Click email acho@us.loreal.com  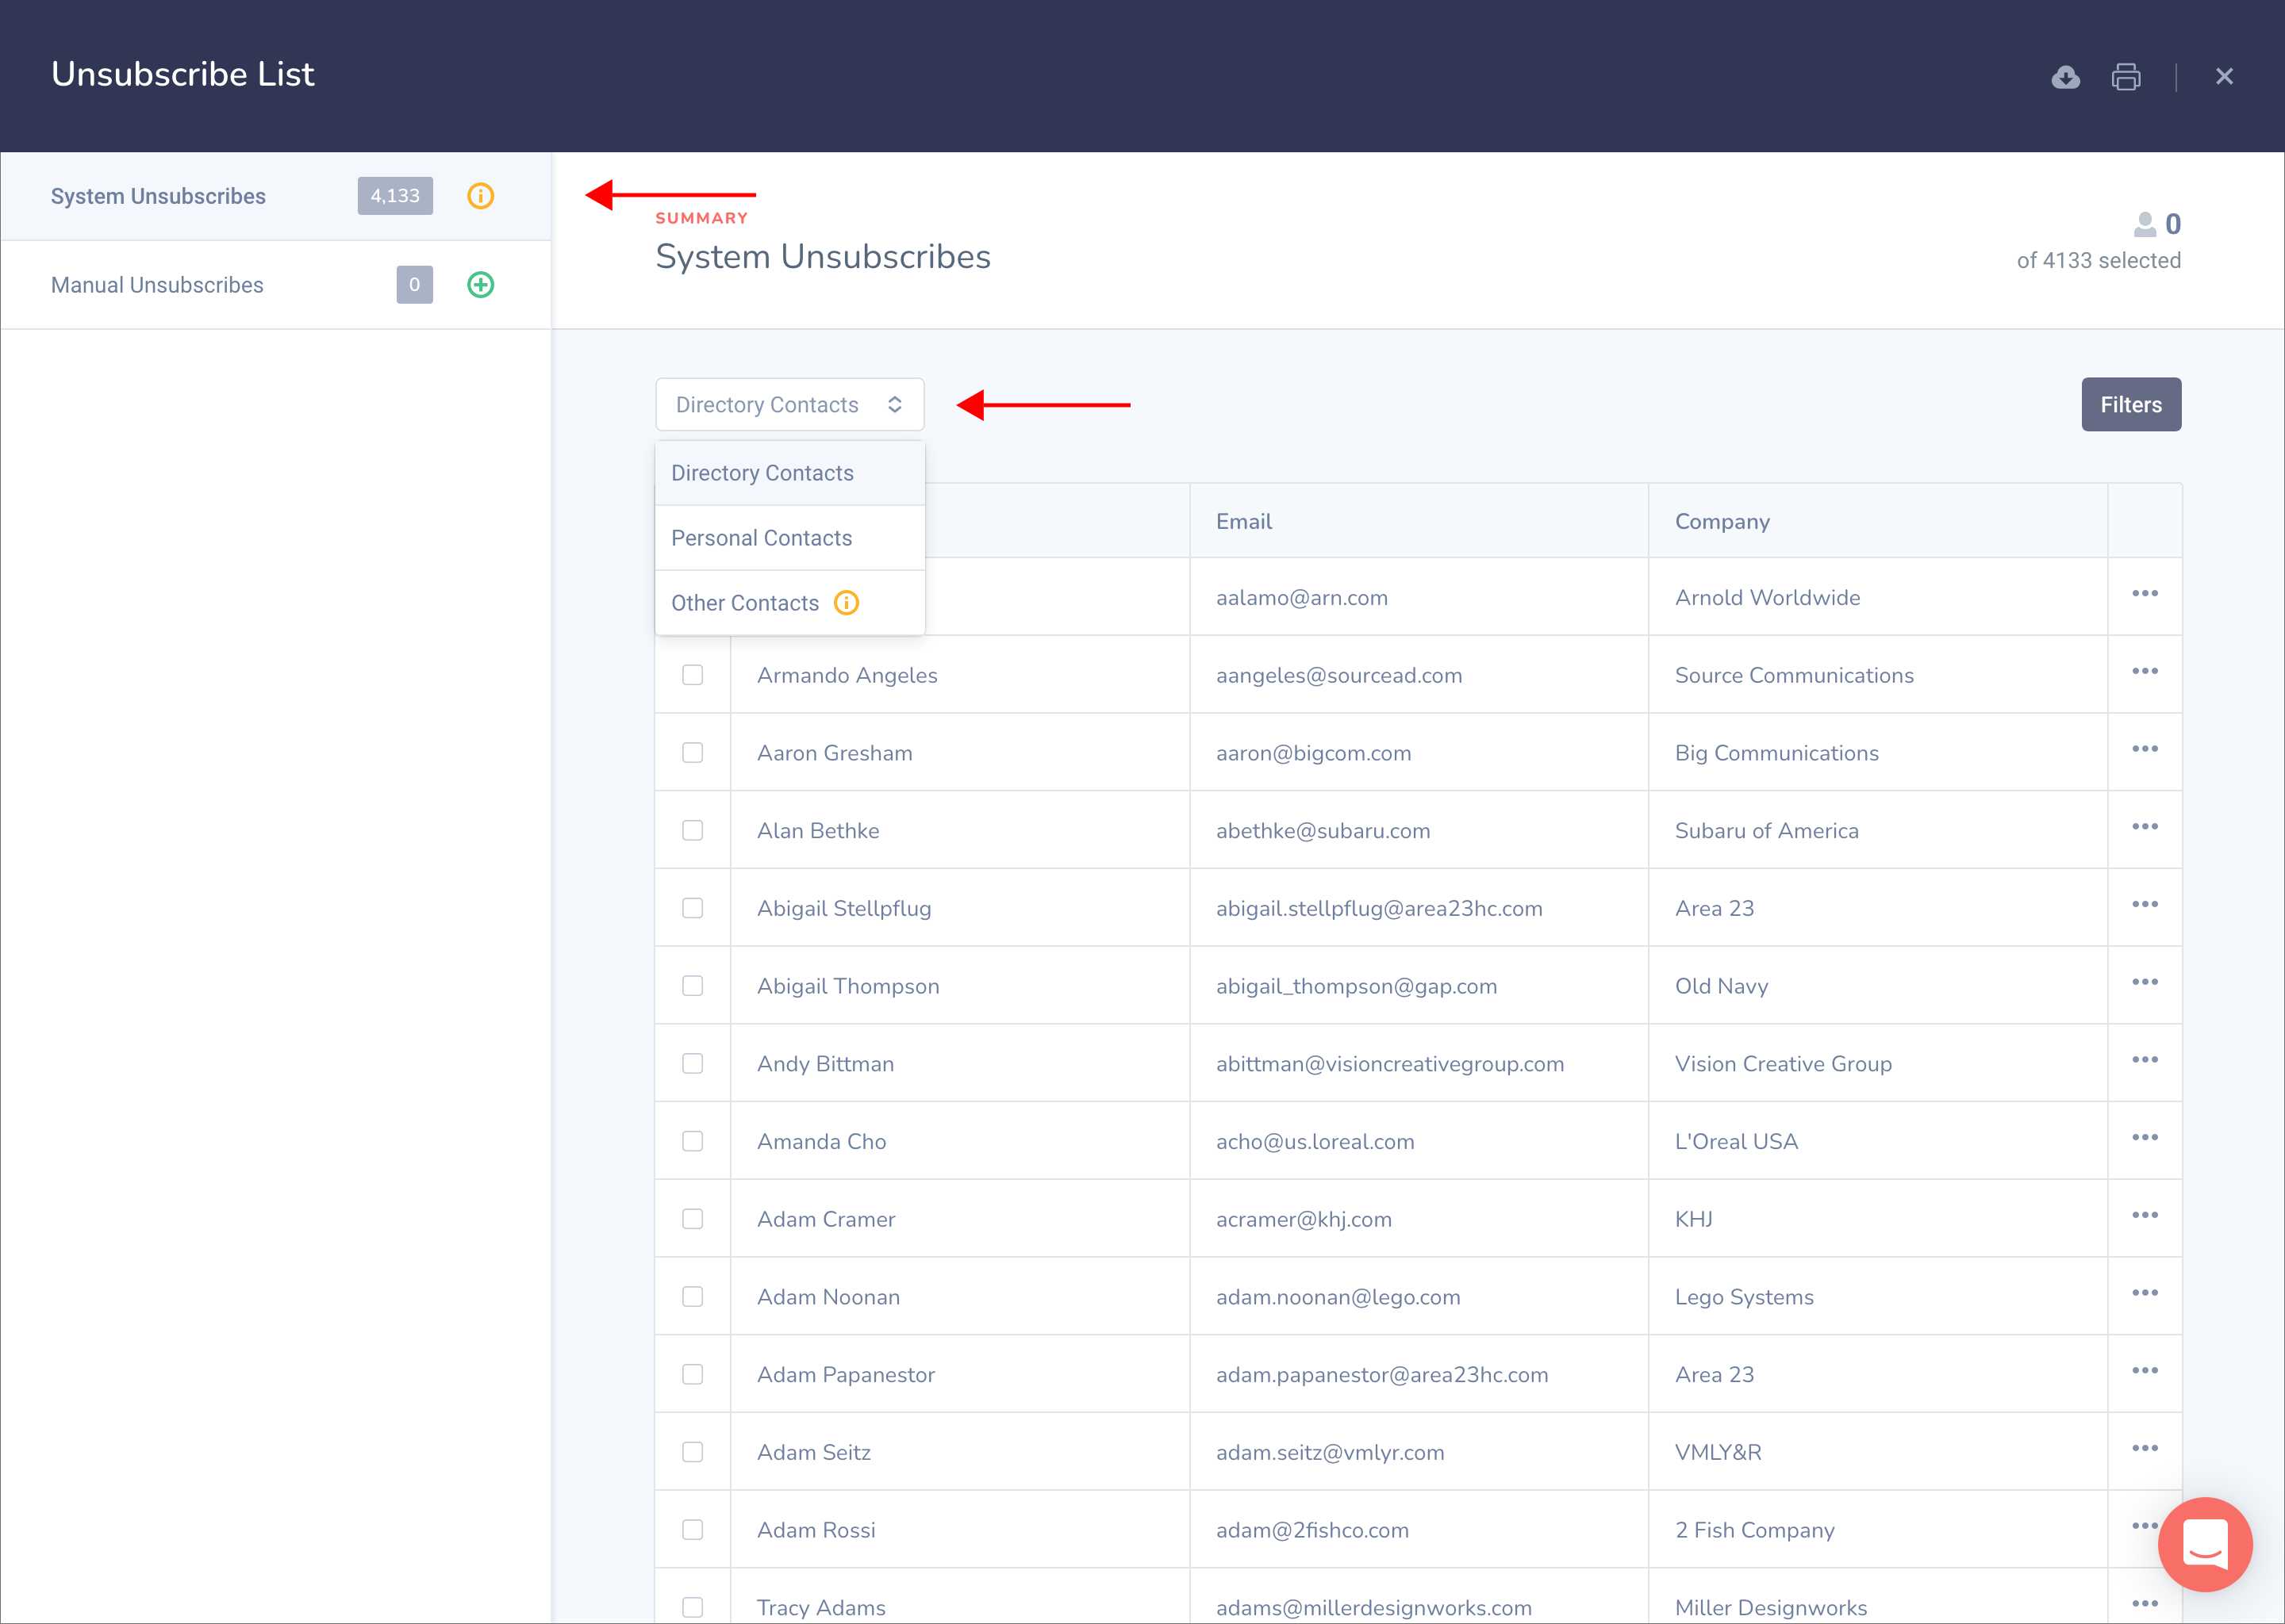tap(1315, 1141)
